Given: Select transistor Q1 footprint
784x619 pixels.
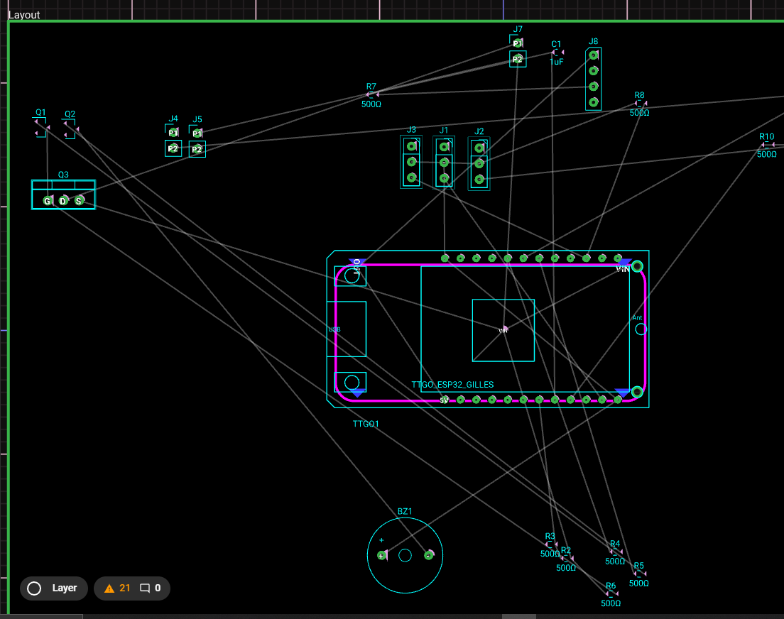Looking at the screenshot, I should (x=41, y=127).
